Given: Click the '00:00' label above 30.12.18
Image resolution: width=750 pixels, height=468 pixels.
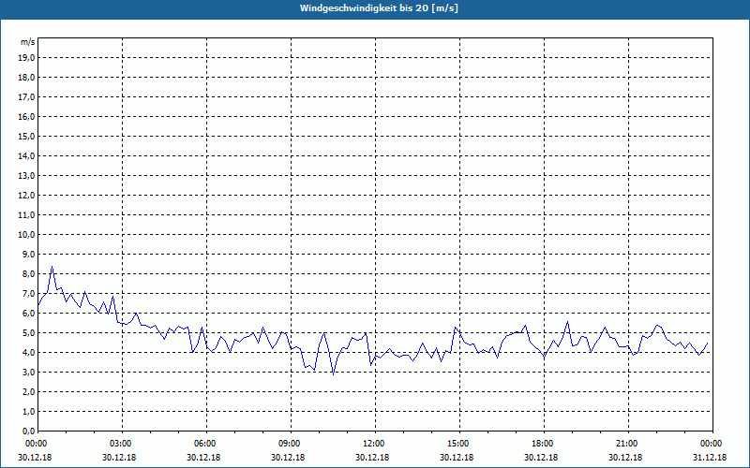Looking at the screenshot, I should click(36, 444).
